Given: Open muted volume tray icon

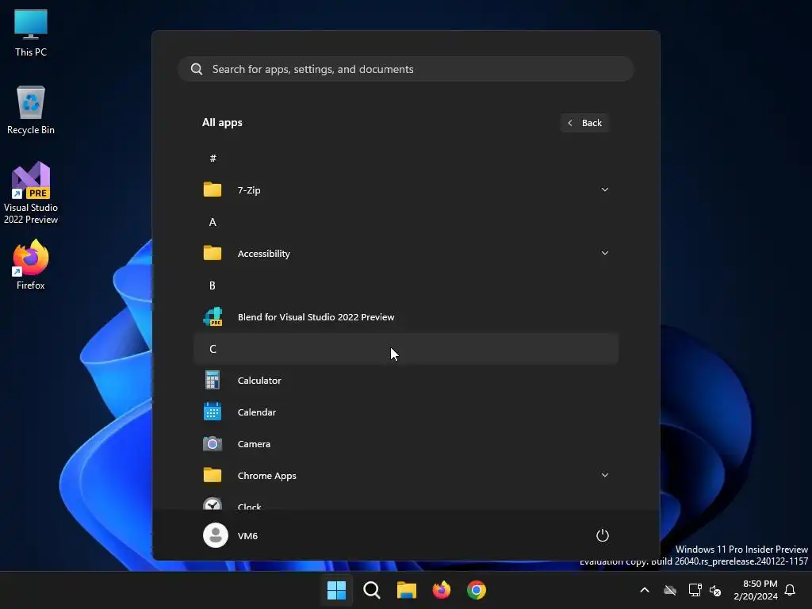Looking at the screenshot, I should pyautogui.click(x=715, y=590).
